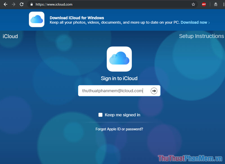Click the cloud icon in the download banner
Screen dimensions: 225x164
point(37,20)
